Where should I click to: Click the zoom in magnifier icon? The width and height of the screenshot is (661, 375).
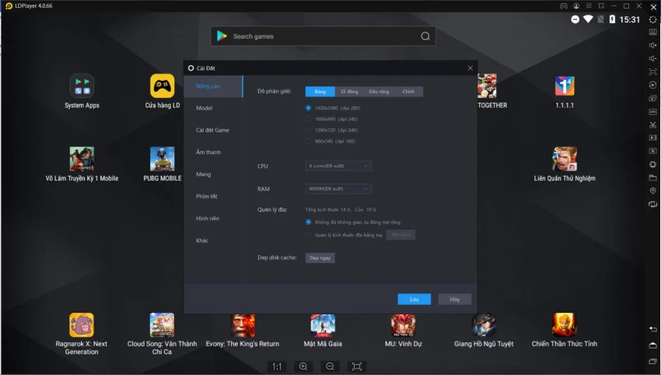coord(303,366)
